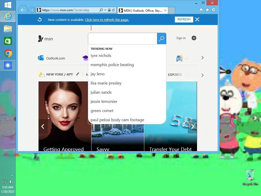
Task: Click the blue search magnifier button
Action: click(x=161, y=39)
